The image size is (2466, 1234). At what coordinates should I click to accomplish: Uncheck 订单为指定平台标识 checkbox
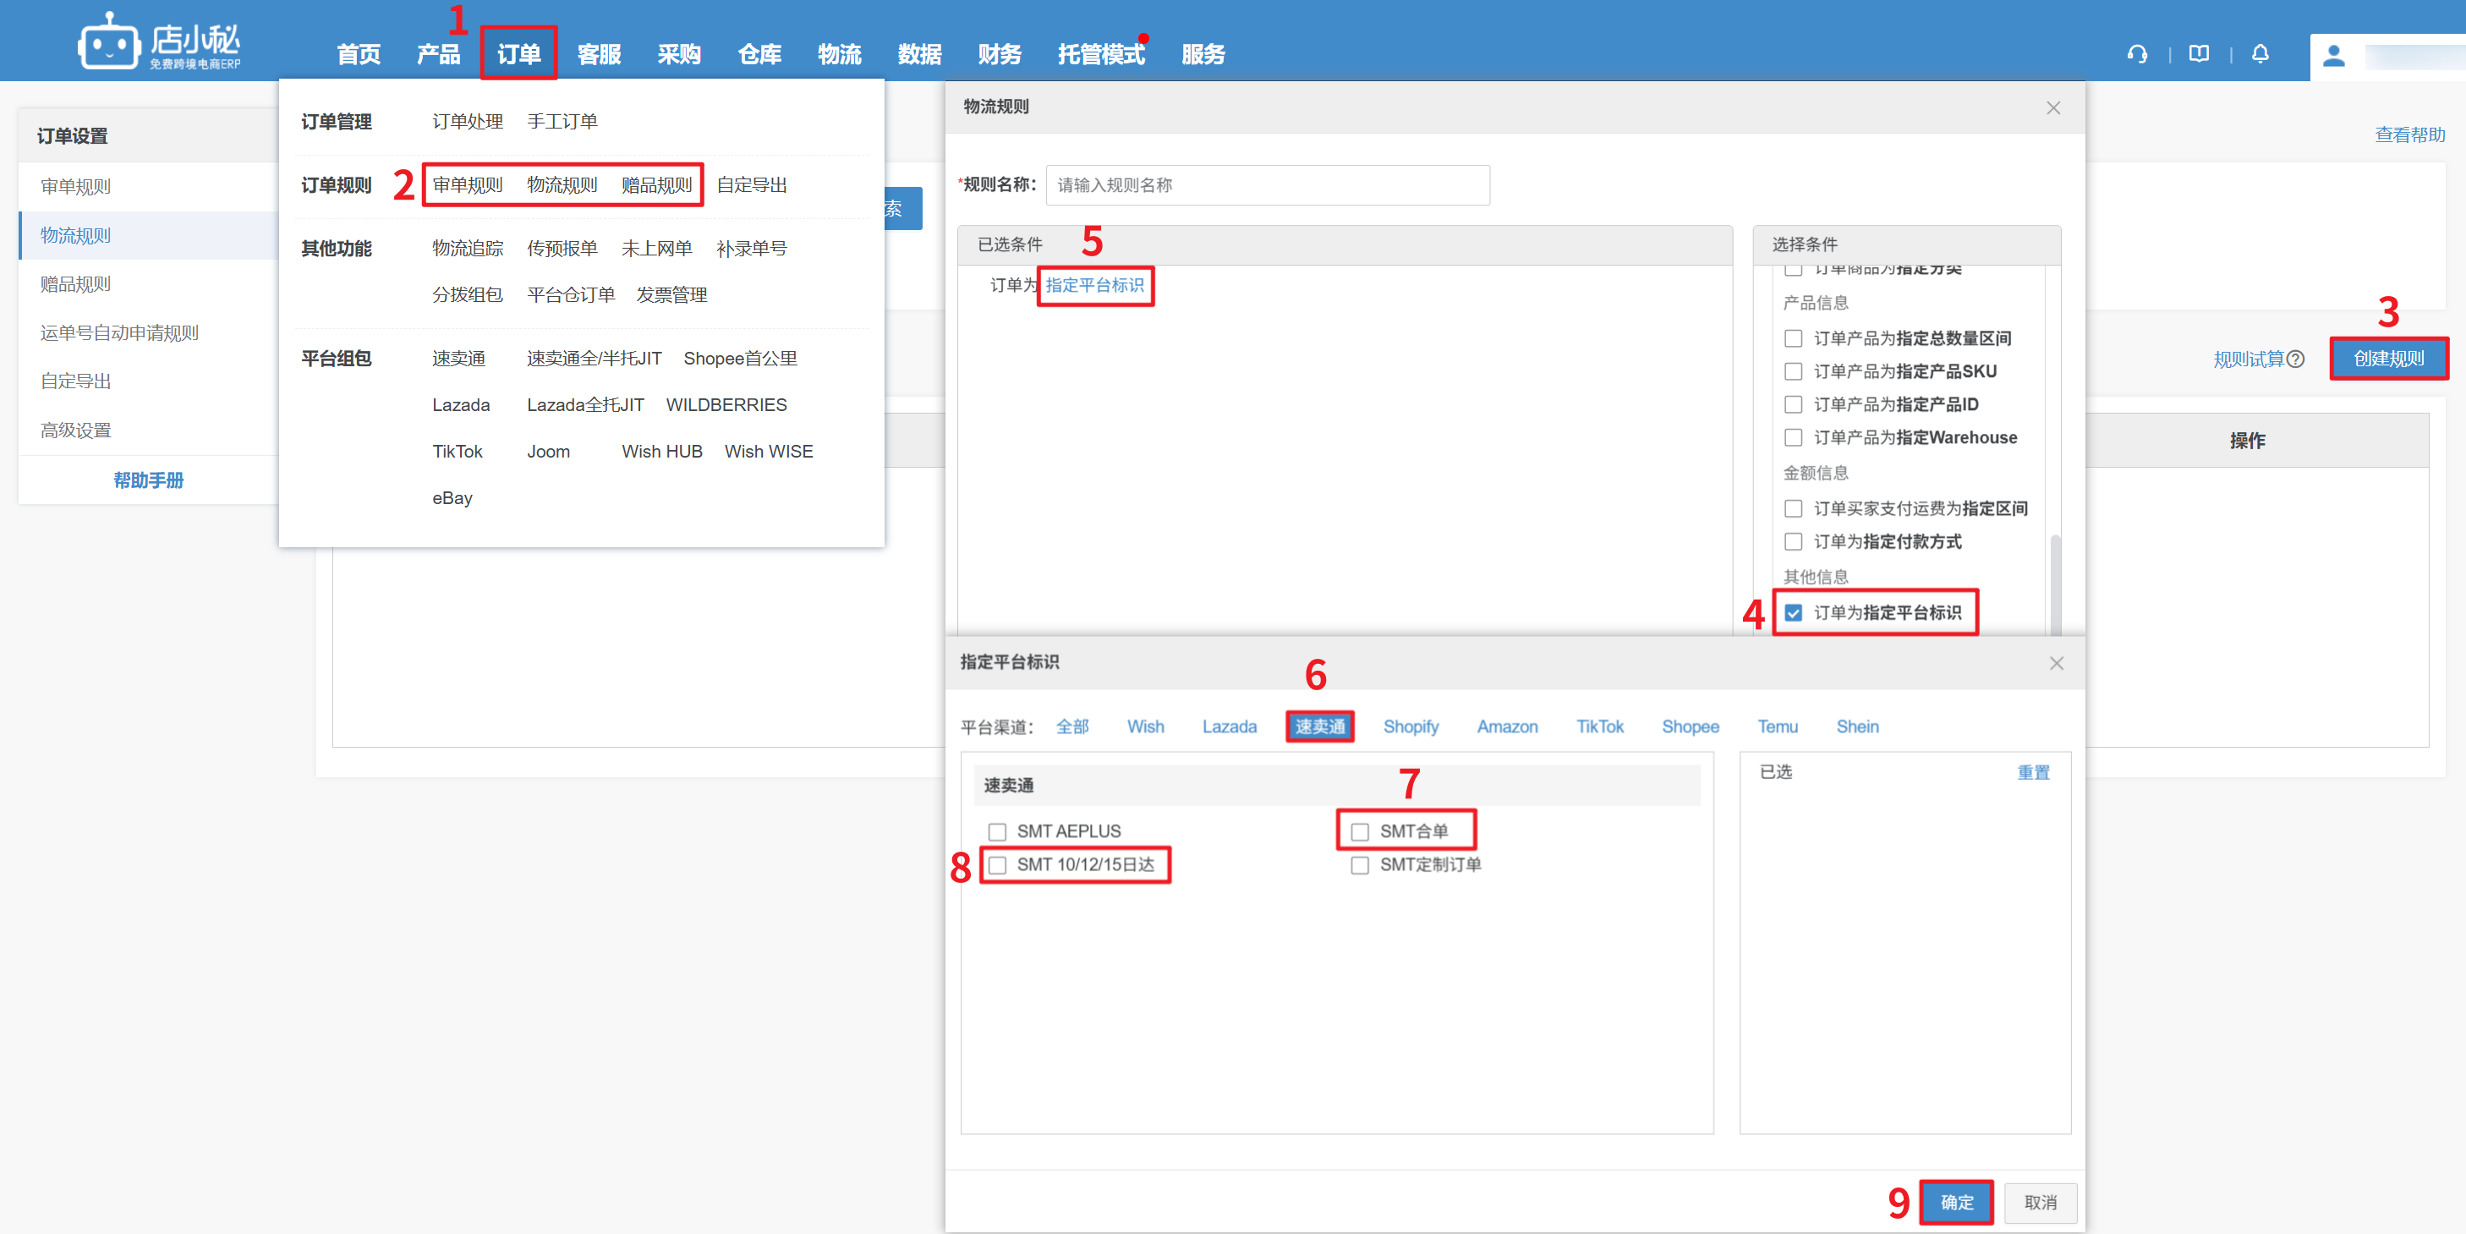coord(1793,612)
